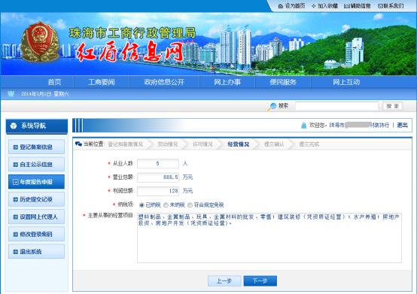
Task: Click the arrow icon on 退出系统
Action: coord(16,252)
